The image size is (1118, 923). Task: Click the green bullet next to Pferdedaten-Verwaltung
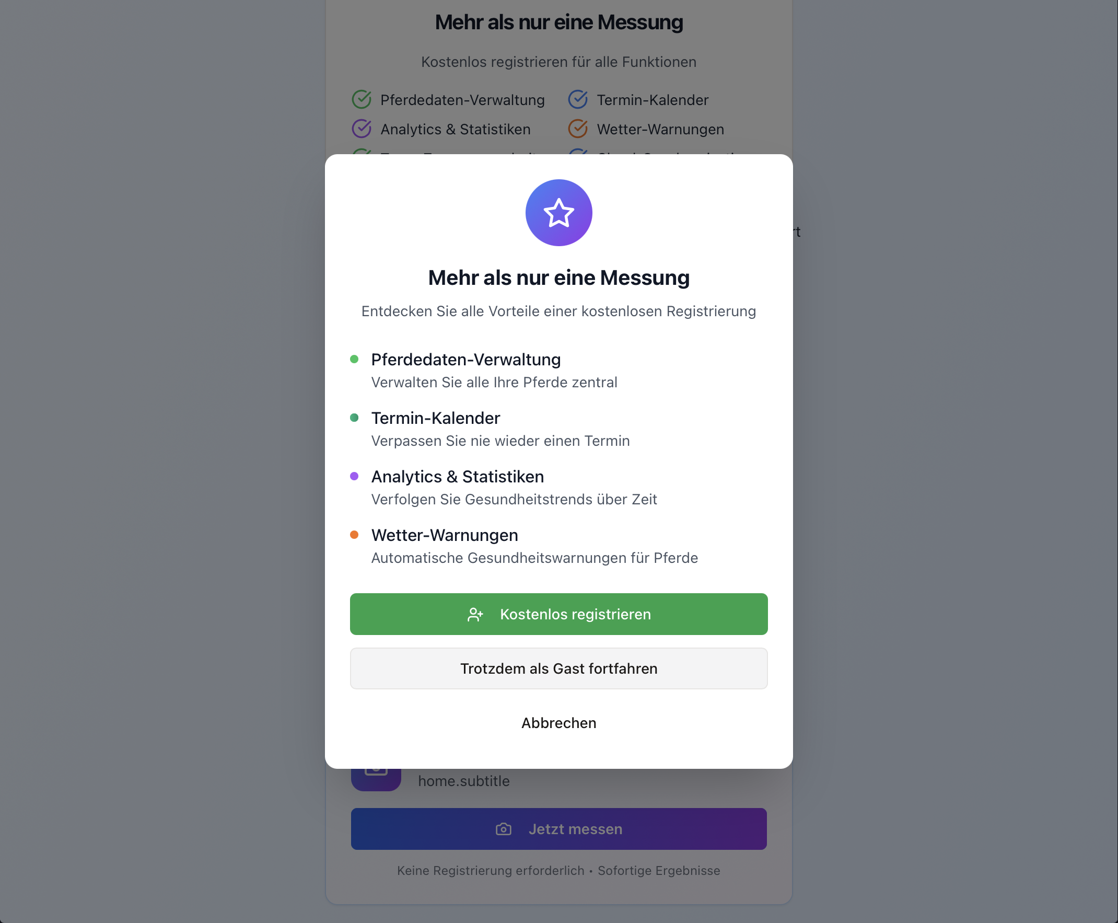coord(354,360)
